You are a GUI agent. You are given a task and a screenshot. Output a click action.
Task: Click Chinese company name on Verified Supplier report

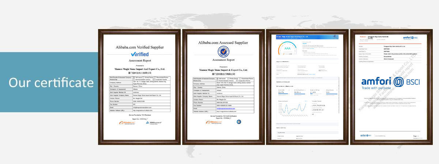140,73
